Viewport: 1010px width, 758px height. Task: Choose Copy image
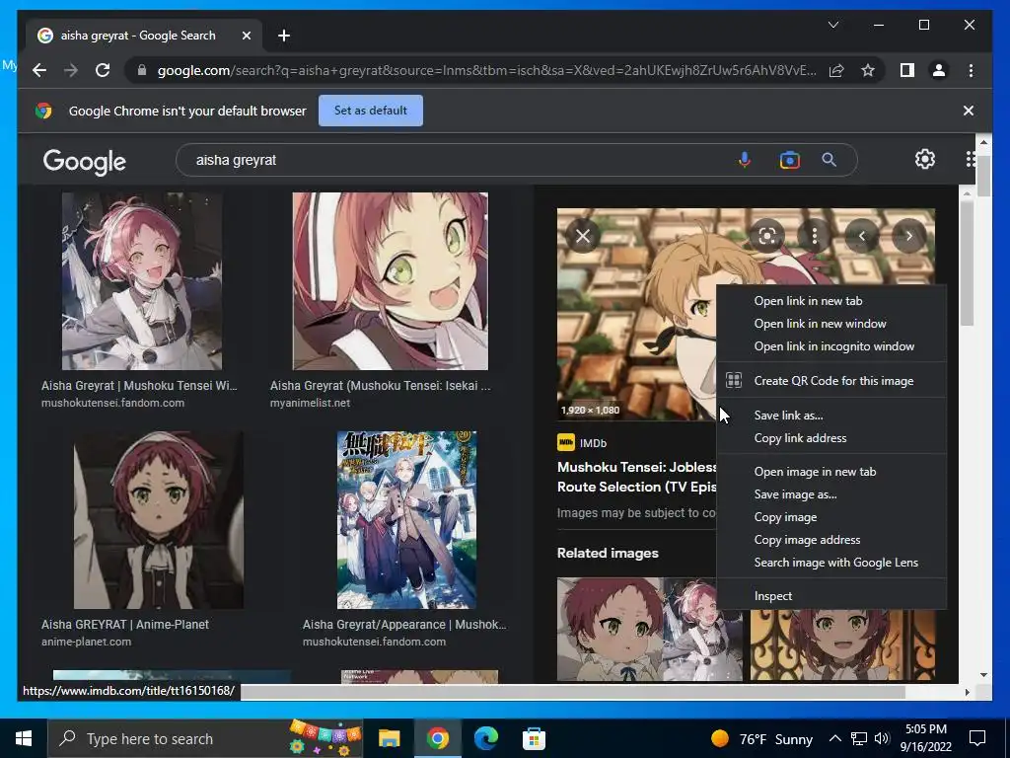830,517
